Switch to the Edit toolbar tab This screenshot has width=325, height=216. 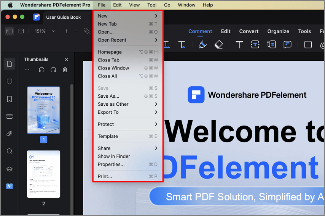coord(226,31)
